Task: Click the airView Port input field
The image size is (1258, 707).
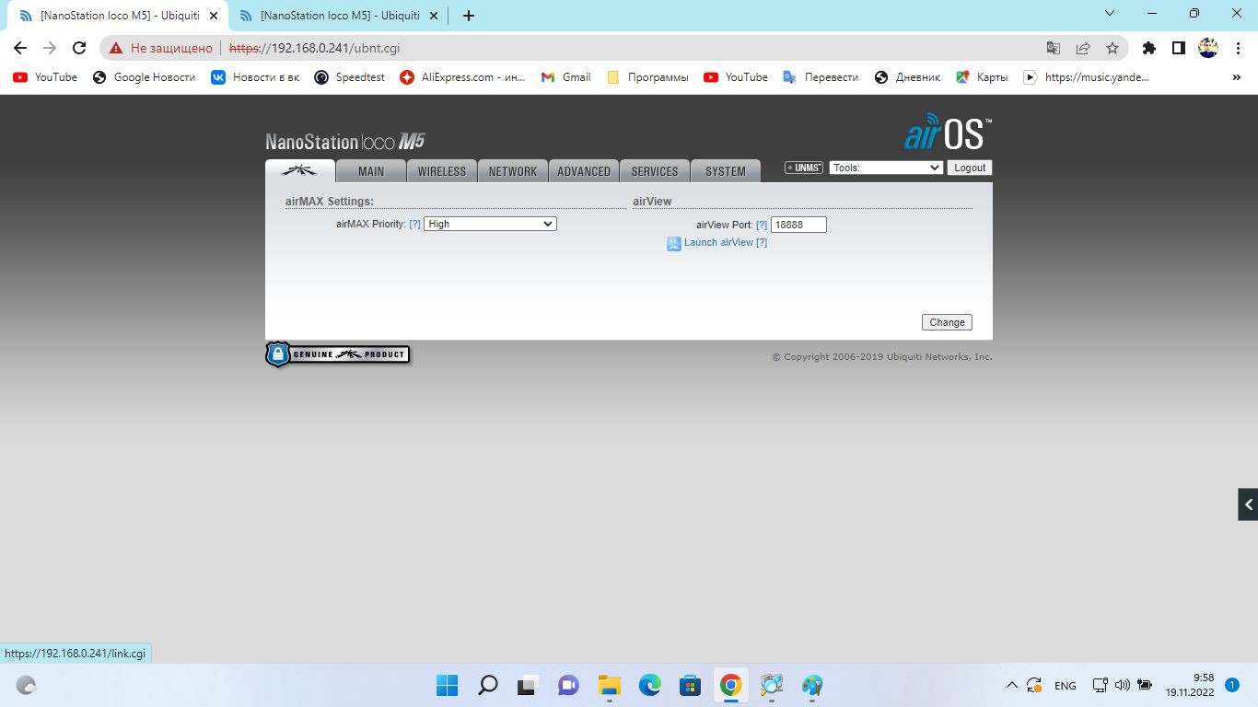Action: point(798,225)
